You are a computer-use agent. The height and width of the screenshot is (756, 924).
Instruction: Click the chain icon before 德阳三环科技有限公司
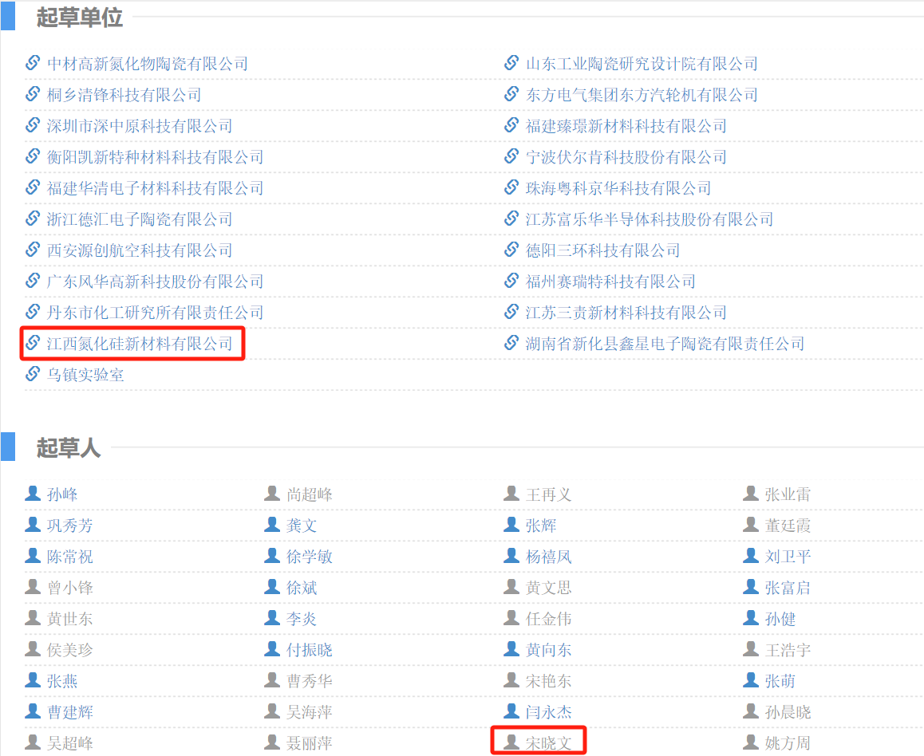tap(511, 250)
